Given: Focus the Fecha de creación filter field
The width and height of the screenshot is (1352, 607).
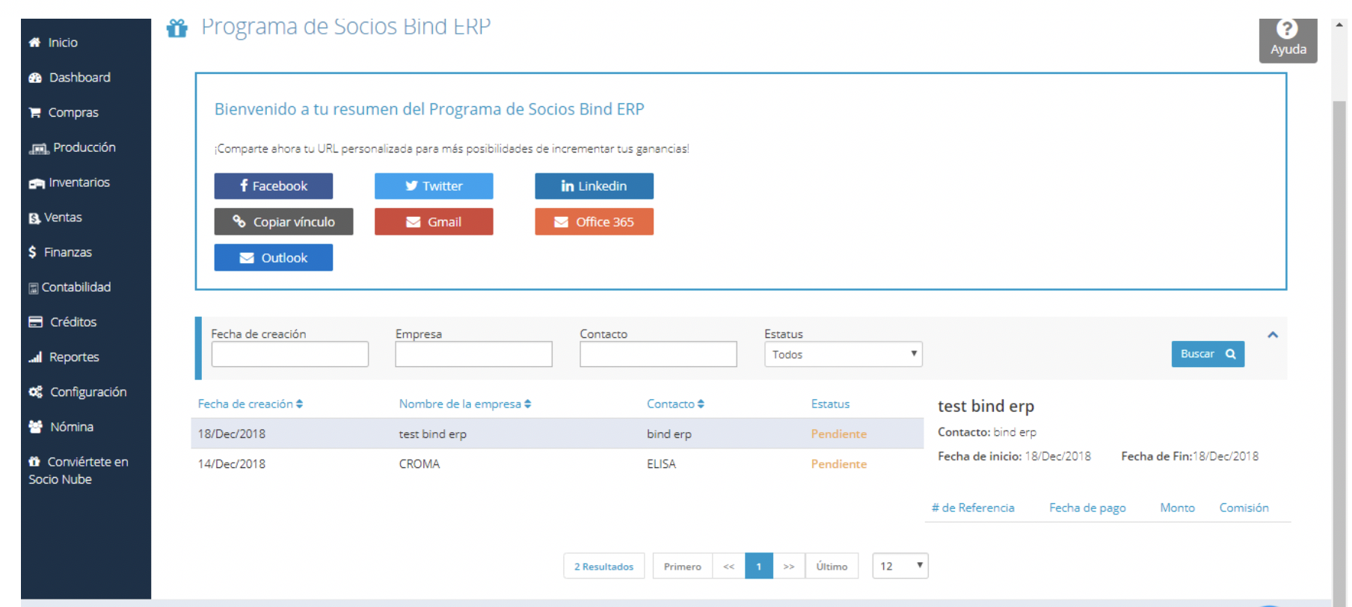Looking at the screenshot, I should (x=290, y=354).
